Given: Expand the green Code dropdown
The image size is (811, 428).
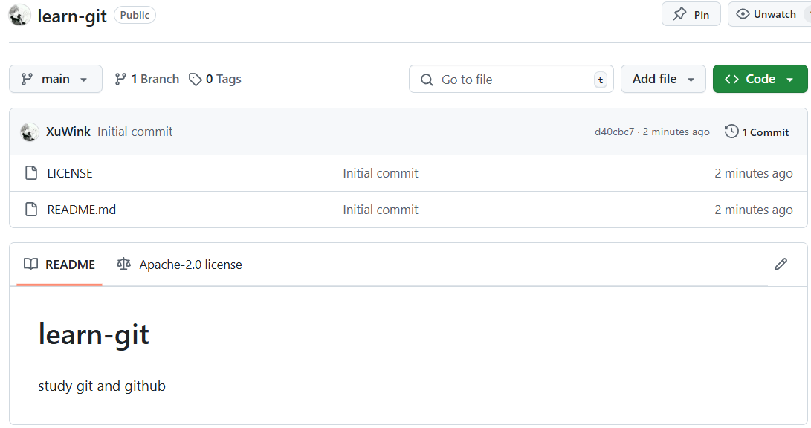Looking at the screenshot, I should [760, 79].
